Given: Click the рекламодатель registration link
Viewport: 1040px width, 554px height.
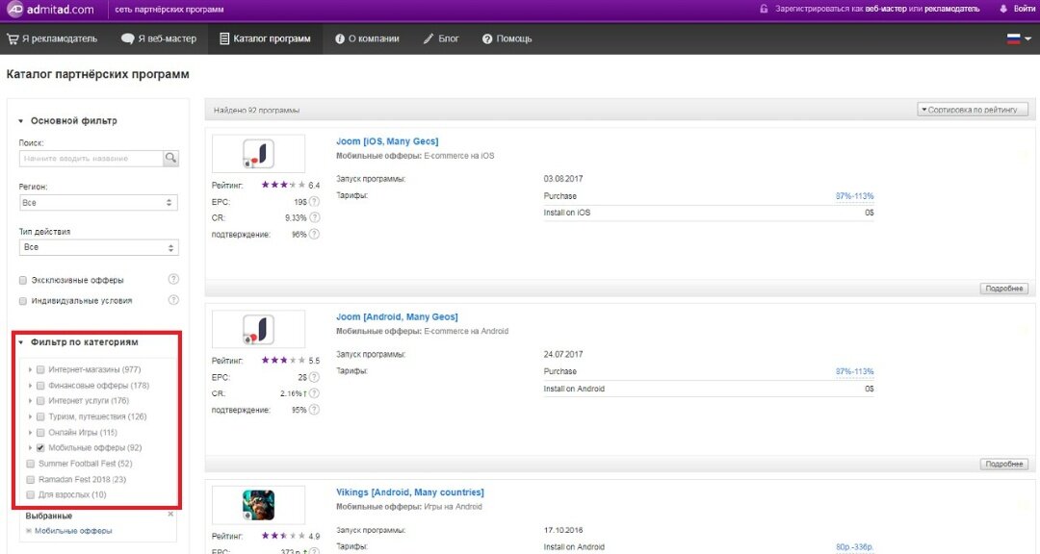Looking at the screenshot, I should pyautogui.click(x=951, y=9).
